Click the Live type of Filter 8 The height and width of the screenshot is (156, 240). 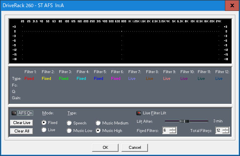click(x=150, y=79)
